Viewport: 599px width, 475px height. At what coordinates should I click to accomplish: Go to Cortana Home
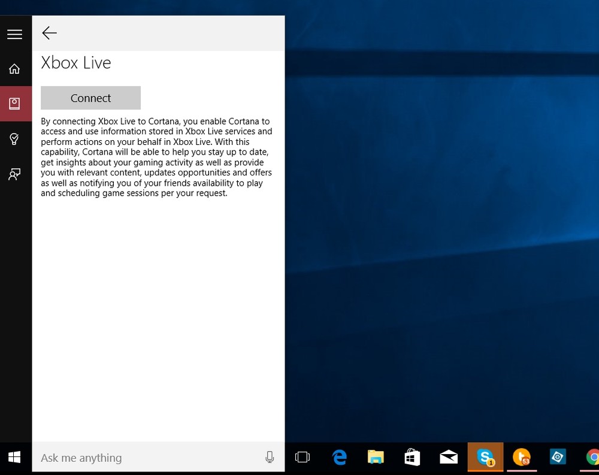[x=14, y=69]
